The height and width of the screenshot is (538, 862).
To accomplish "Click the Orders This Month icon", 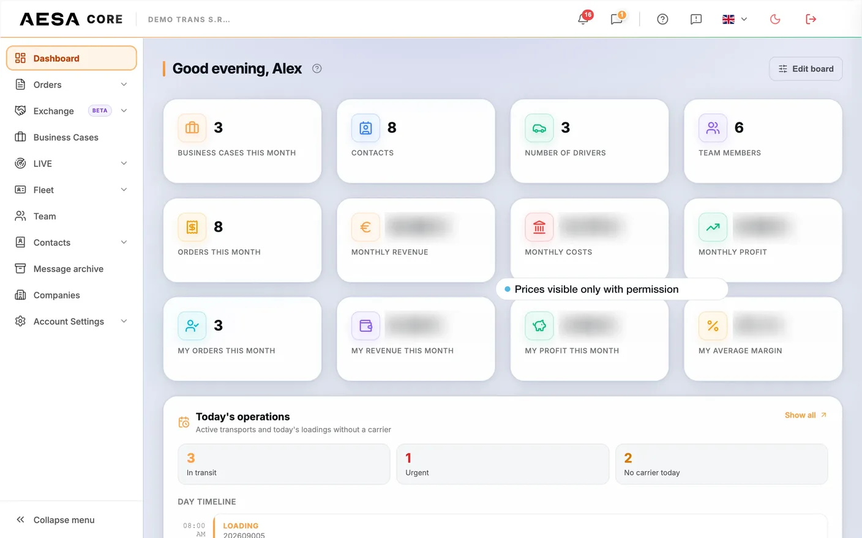I will (x=192, y=227).
